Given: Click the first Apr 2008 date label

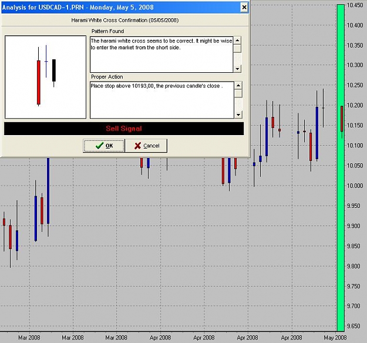Looking at the screenshot, I should pos(160,338).
